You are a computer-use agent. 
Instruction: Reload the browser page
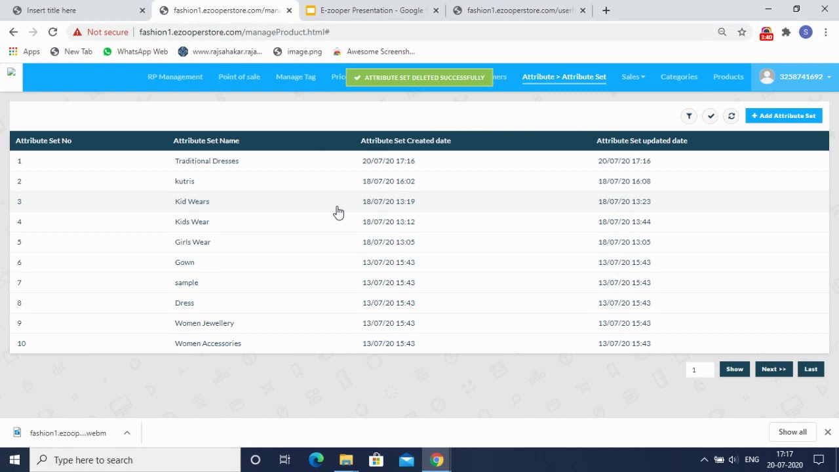point(52,31)
